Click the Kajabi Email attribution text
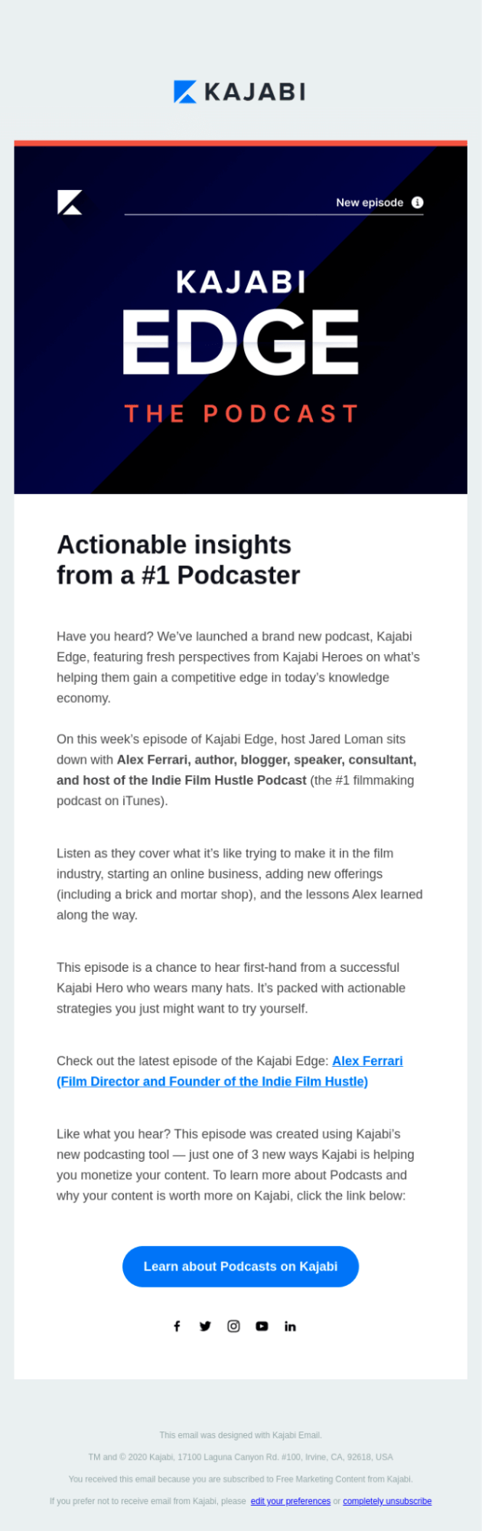 coord(240,1435)
